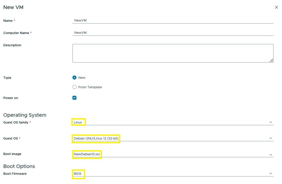Click the Boot Options section heading
Image resolution: width=282 pixels, height=184 pixels.
pyautogui.click(x=19, y=166)
